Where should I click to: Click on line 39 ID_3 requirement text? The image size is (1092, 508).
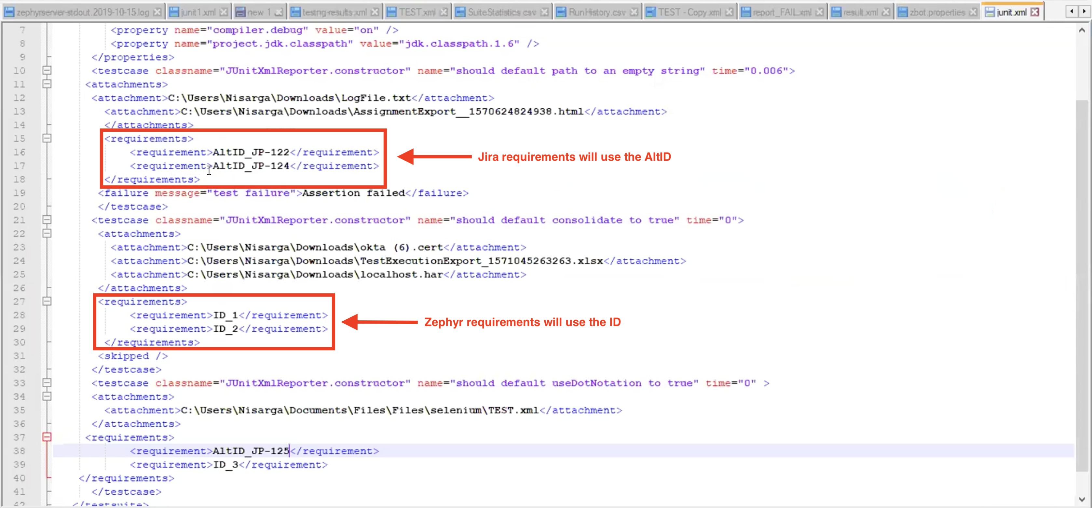coord(225,464)
